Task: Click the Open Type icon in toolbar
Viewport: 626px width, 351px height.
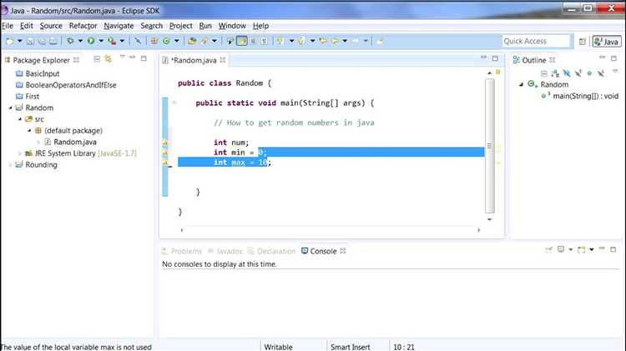Action: tap(192, 41)
